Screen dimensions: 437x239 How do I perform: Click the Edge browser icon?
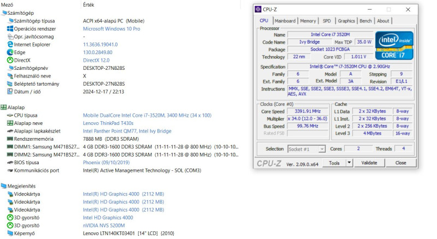point(10,52)
